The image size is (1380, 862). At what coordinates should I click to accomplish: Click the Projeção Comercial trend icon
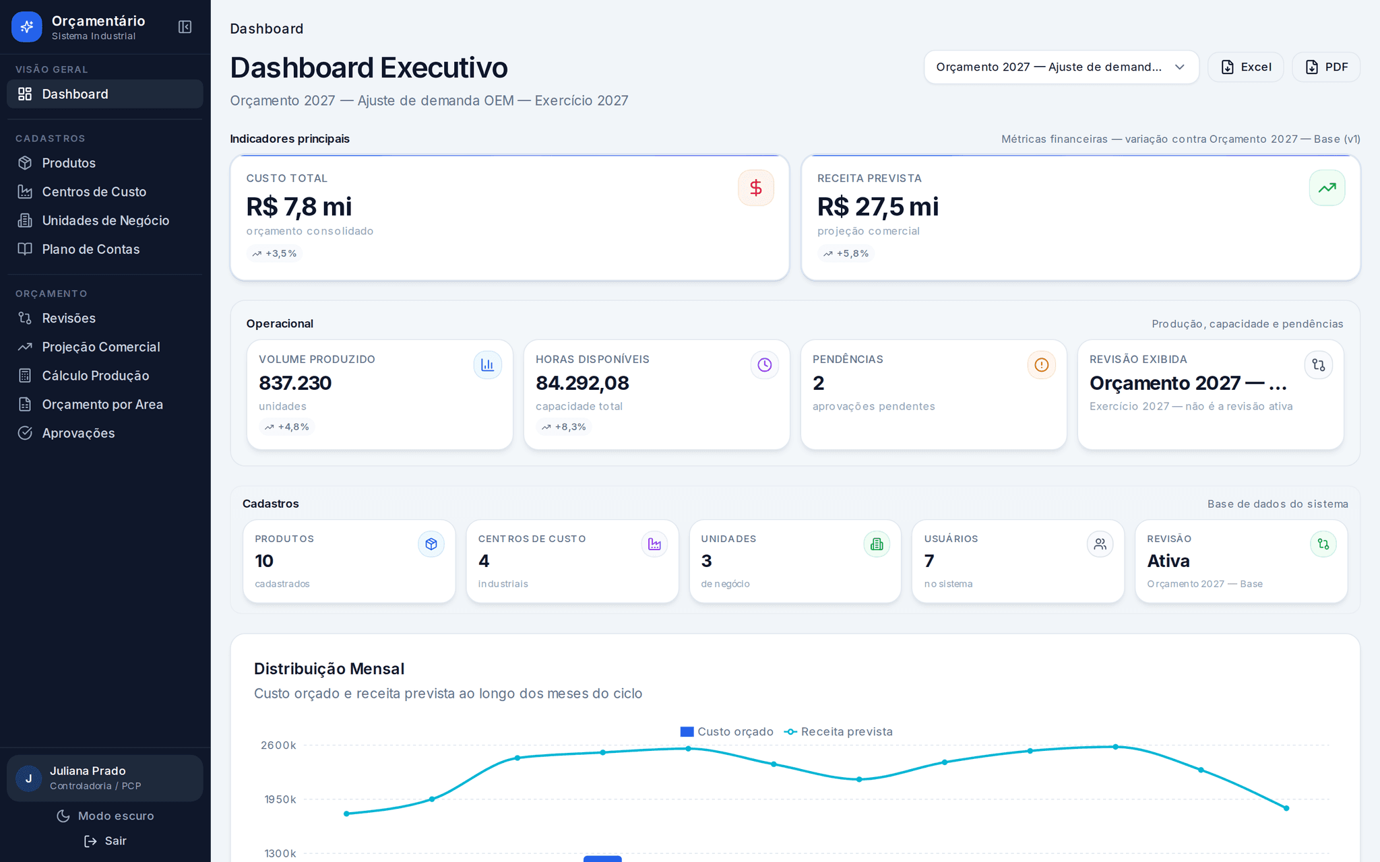(25, 347)
